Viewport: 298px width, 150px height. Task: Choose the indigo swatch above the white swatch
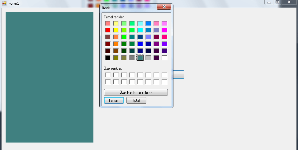164,51
